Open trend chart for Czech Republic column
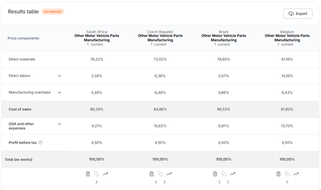Image resolution: width=321 pixels, height=190 pixels. click(x=169, y=174)
